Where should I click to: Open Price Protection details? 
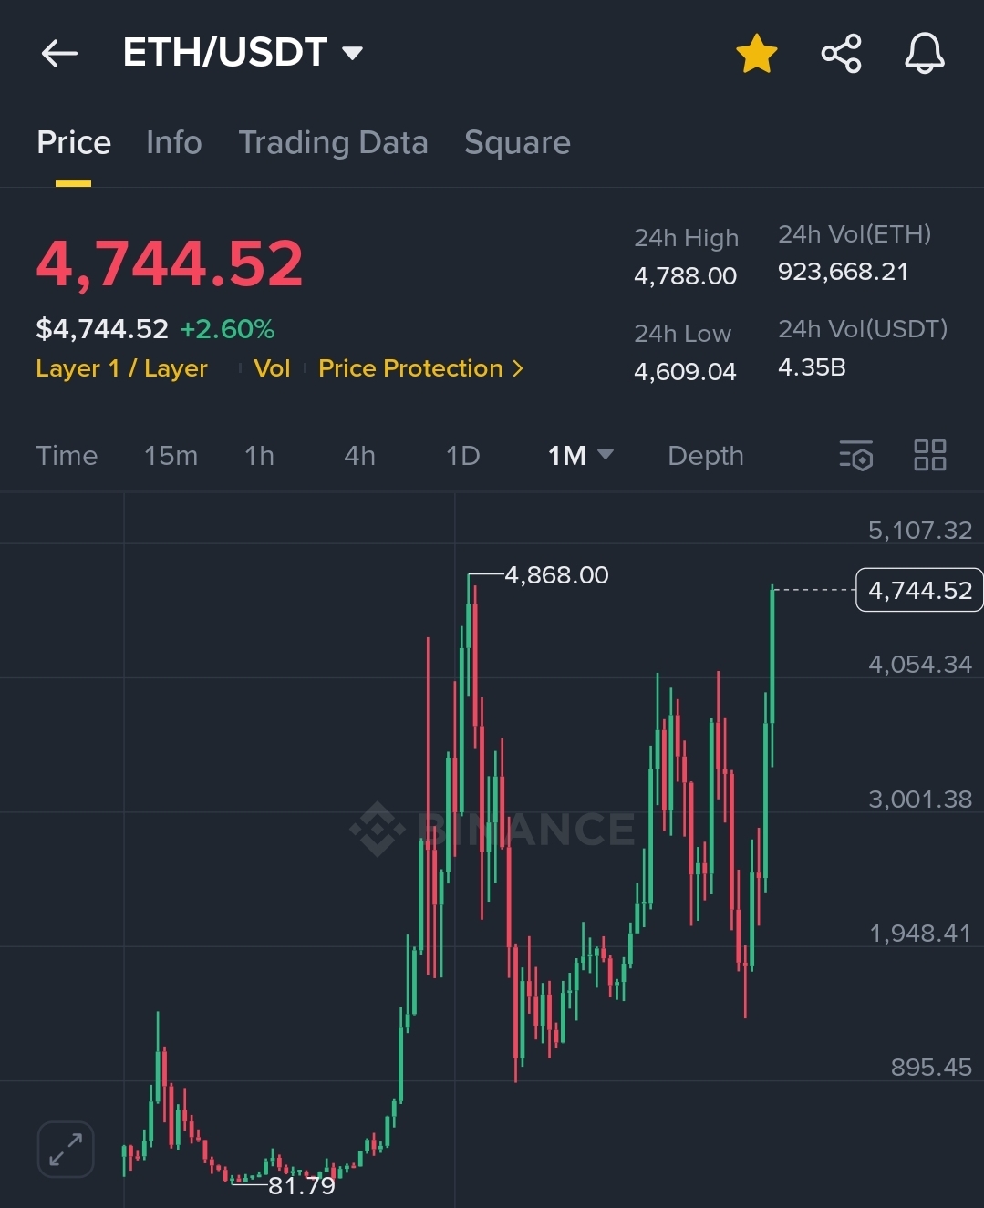point(420,368)
